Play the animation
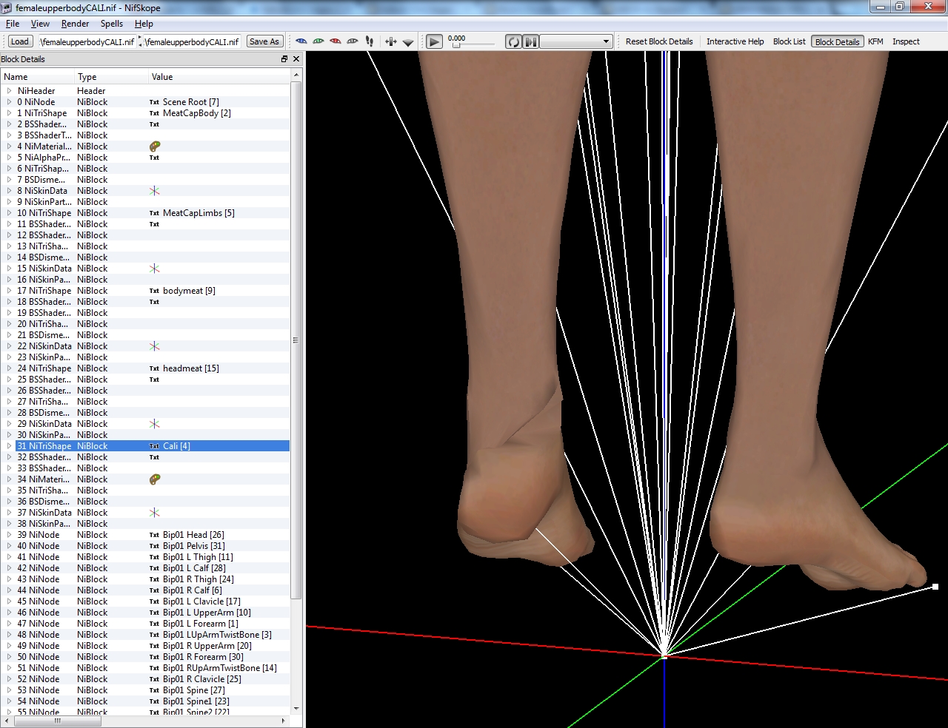The image size is (948, 728). (435, 41)
